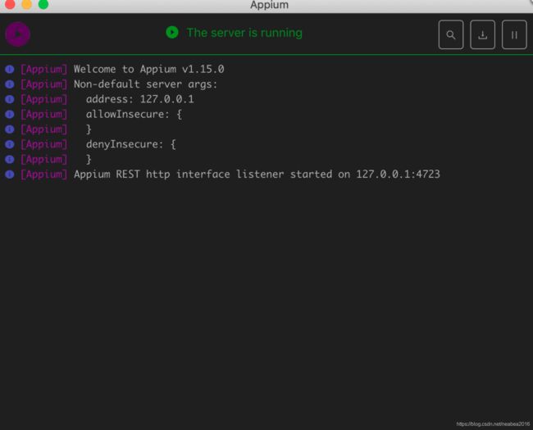Close the Appium window with red button
This screenshot has width=533, height=430.
(x=10, y=4)
